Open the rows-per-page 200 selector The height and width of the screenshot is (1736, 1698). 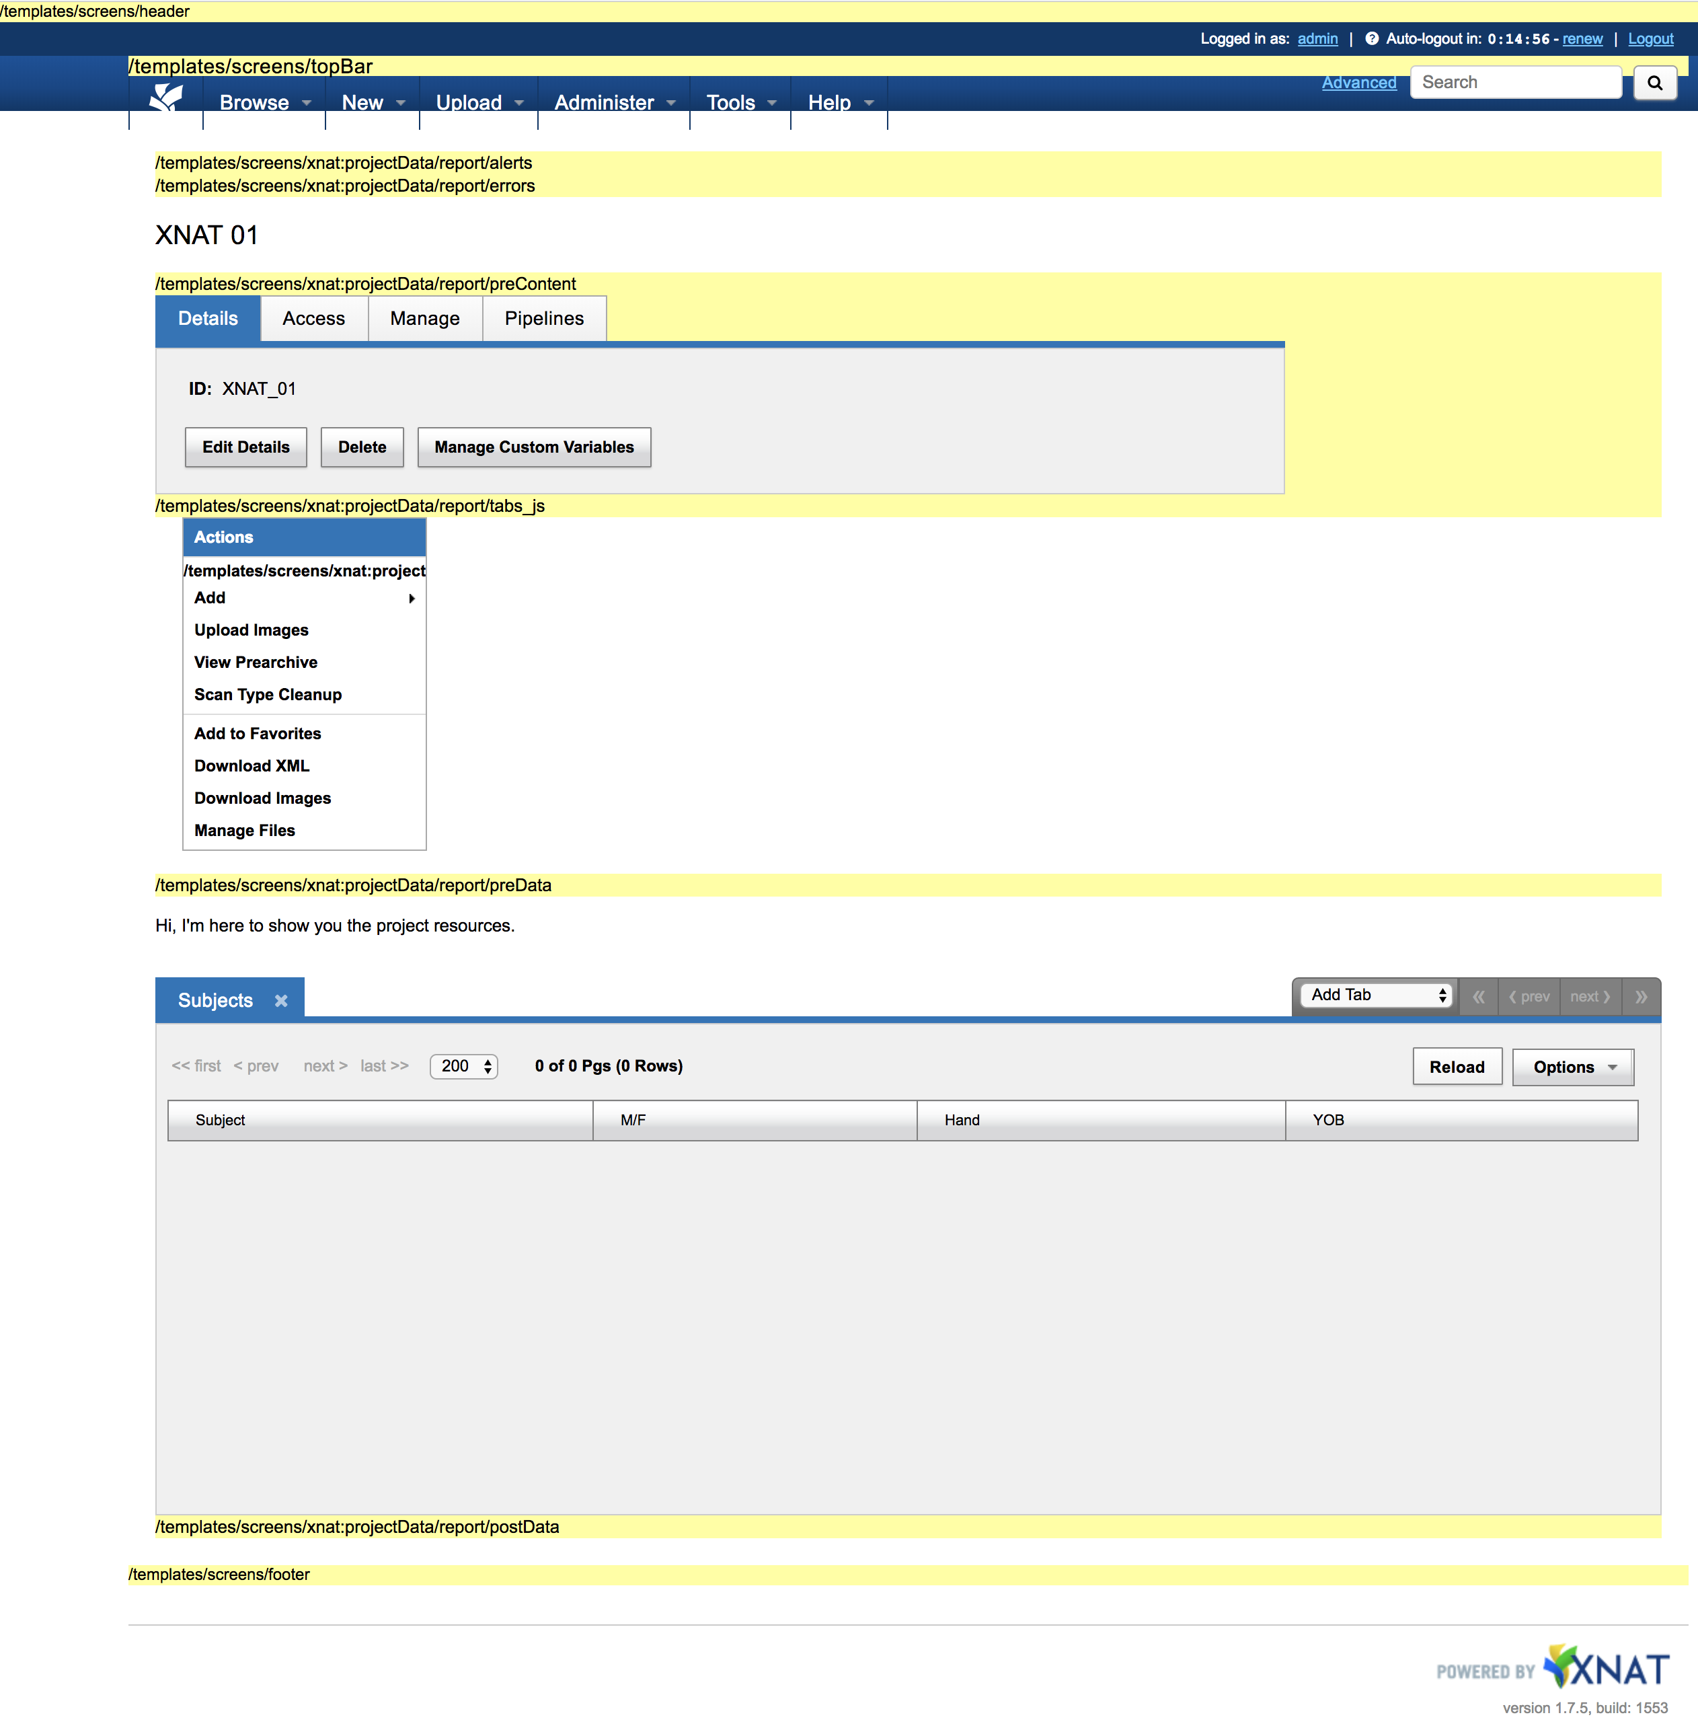pyautogui.click(x=464, y=1066)
